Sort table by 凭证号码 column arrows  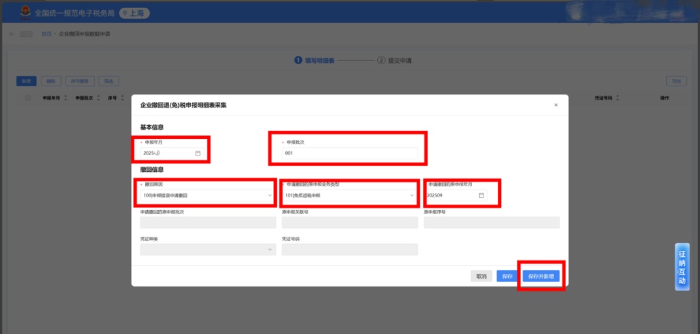617,98
